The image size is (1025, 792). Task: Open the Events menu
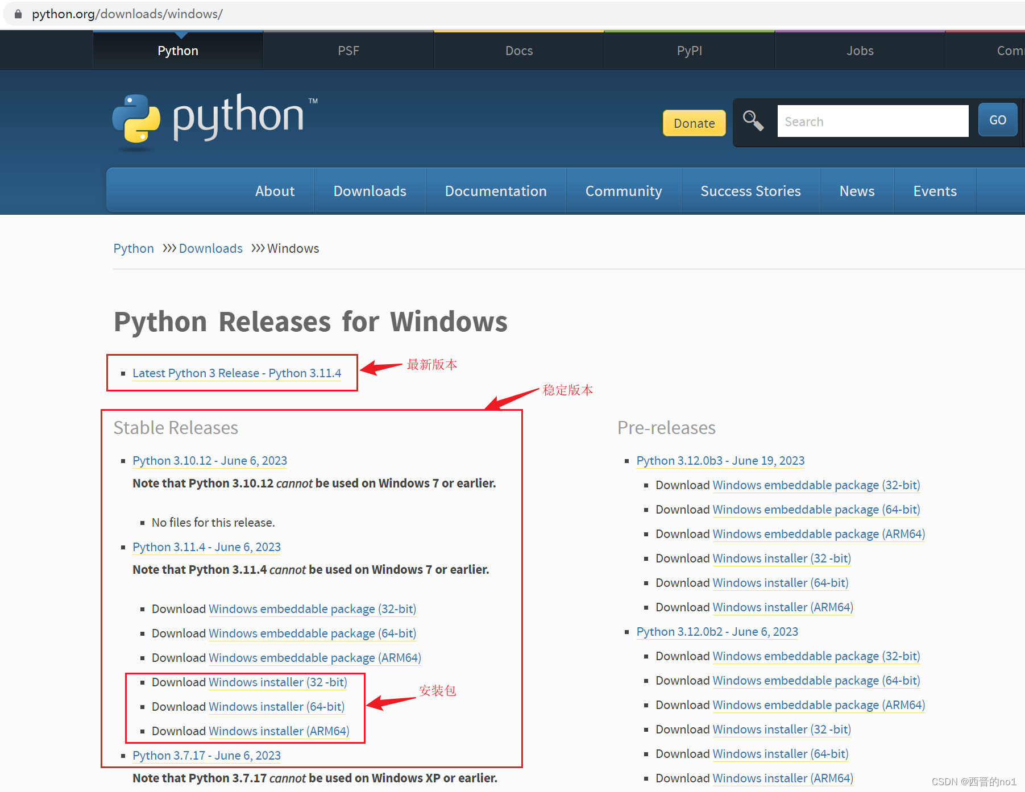pyautogui.click(x=935, y=191)
